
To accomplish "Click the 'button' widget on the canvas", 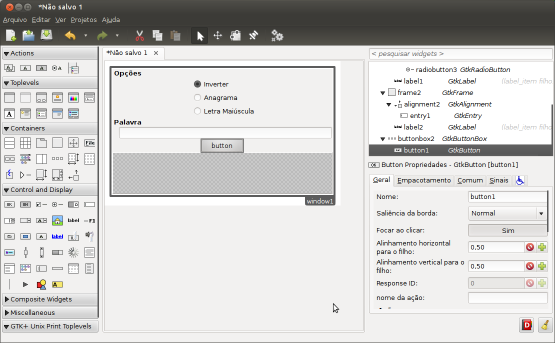I will 222,145.
